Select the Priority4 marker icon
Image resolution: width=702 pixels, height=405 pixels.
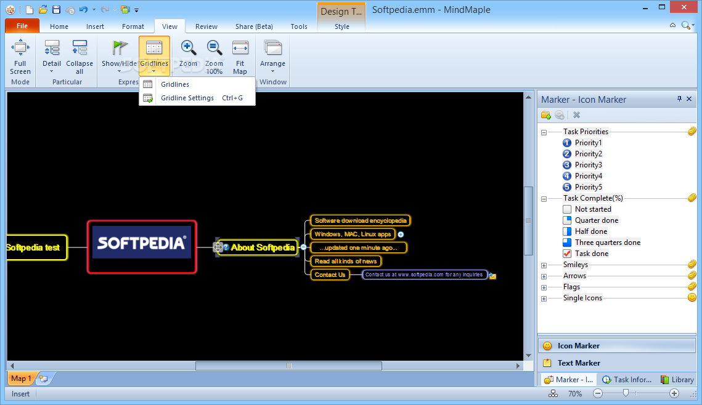pyautogui.click(x=567, y=176)
